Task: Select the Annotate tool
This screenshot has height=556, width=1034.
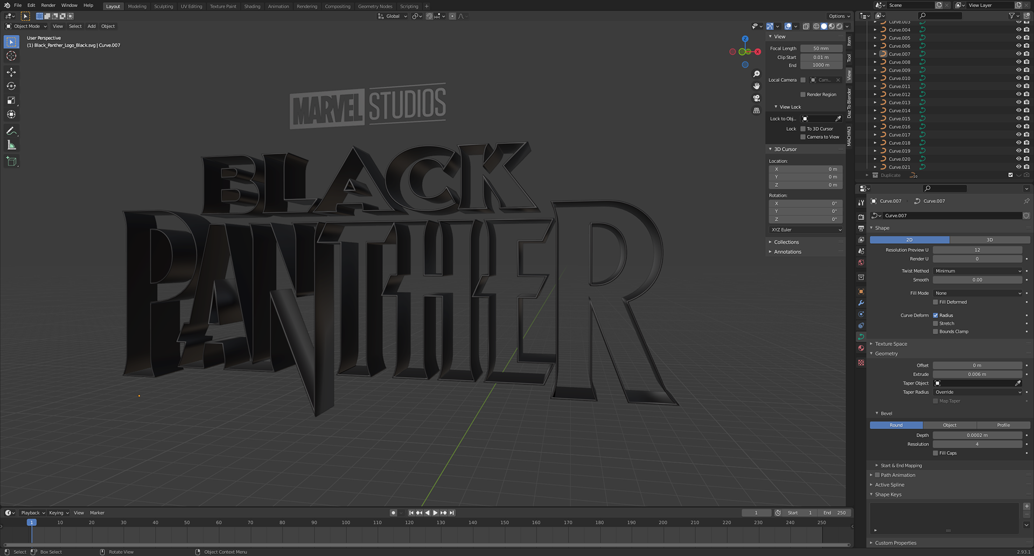Action: click(11, 131)
